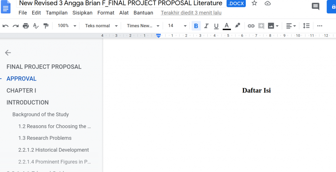Run spelling and grammar check
The height and width of the screenshot is (172, 336).
36,26
